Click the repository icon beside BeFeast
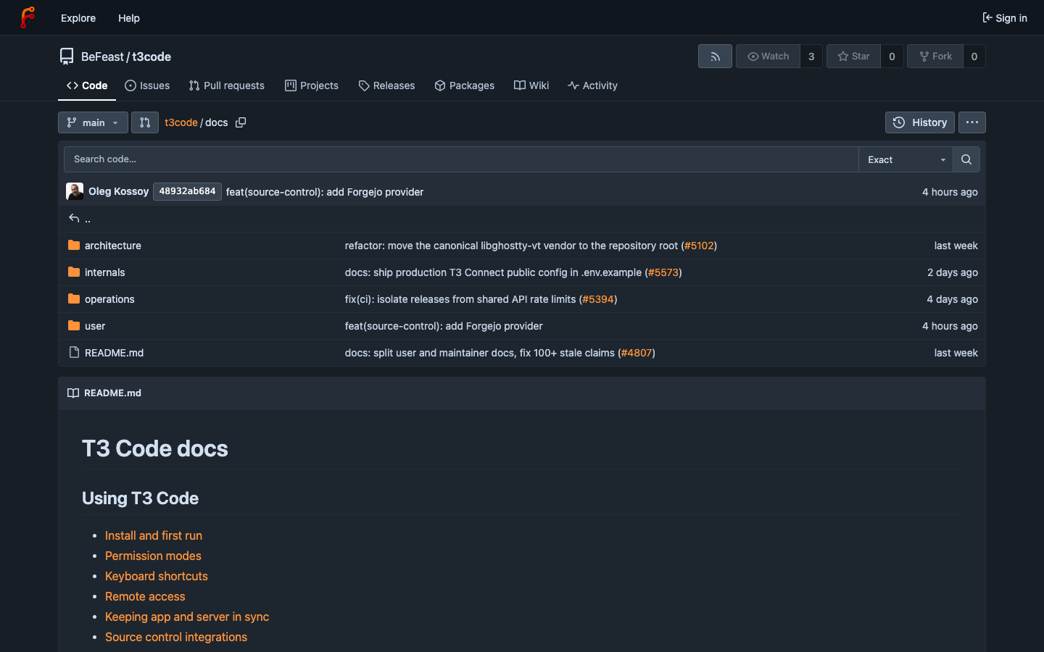 click(x=67, y=57)
